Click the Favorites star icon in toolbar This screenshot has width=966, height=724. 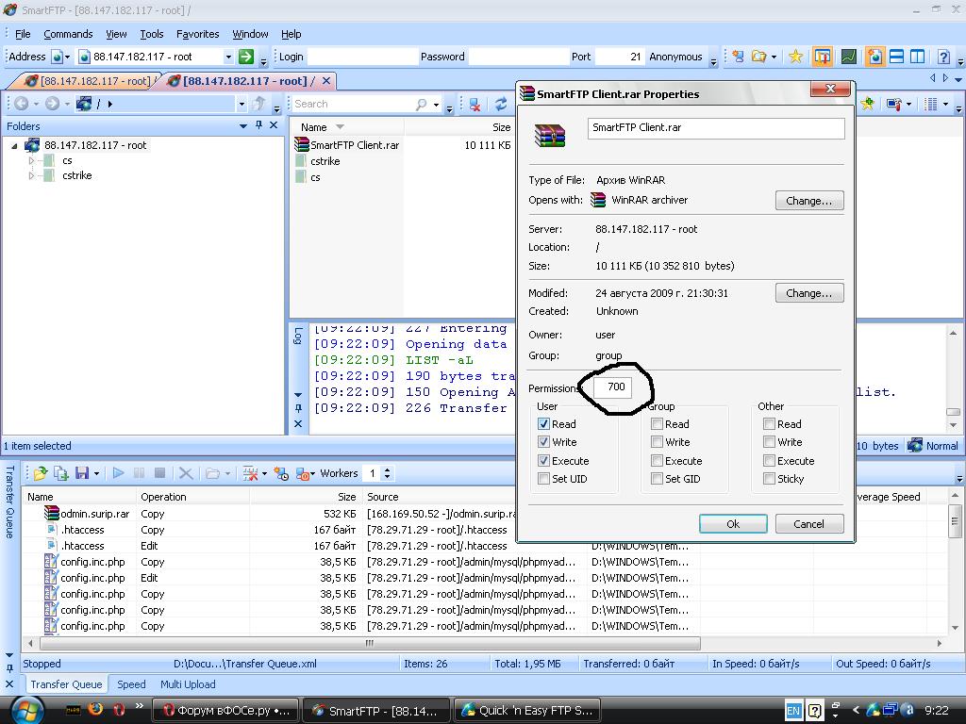click(795, 57)
